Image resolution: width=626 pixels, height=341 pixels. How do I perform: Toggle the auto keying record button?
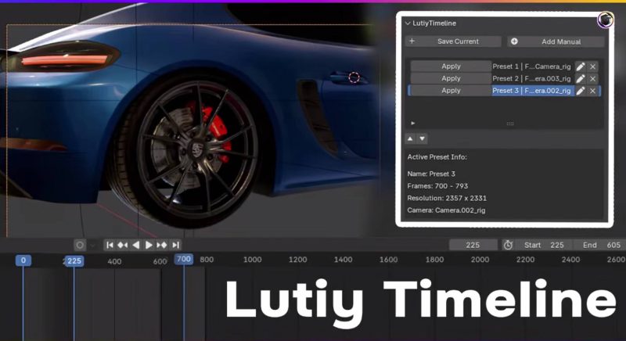(x=79, y=245)
